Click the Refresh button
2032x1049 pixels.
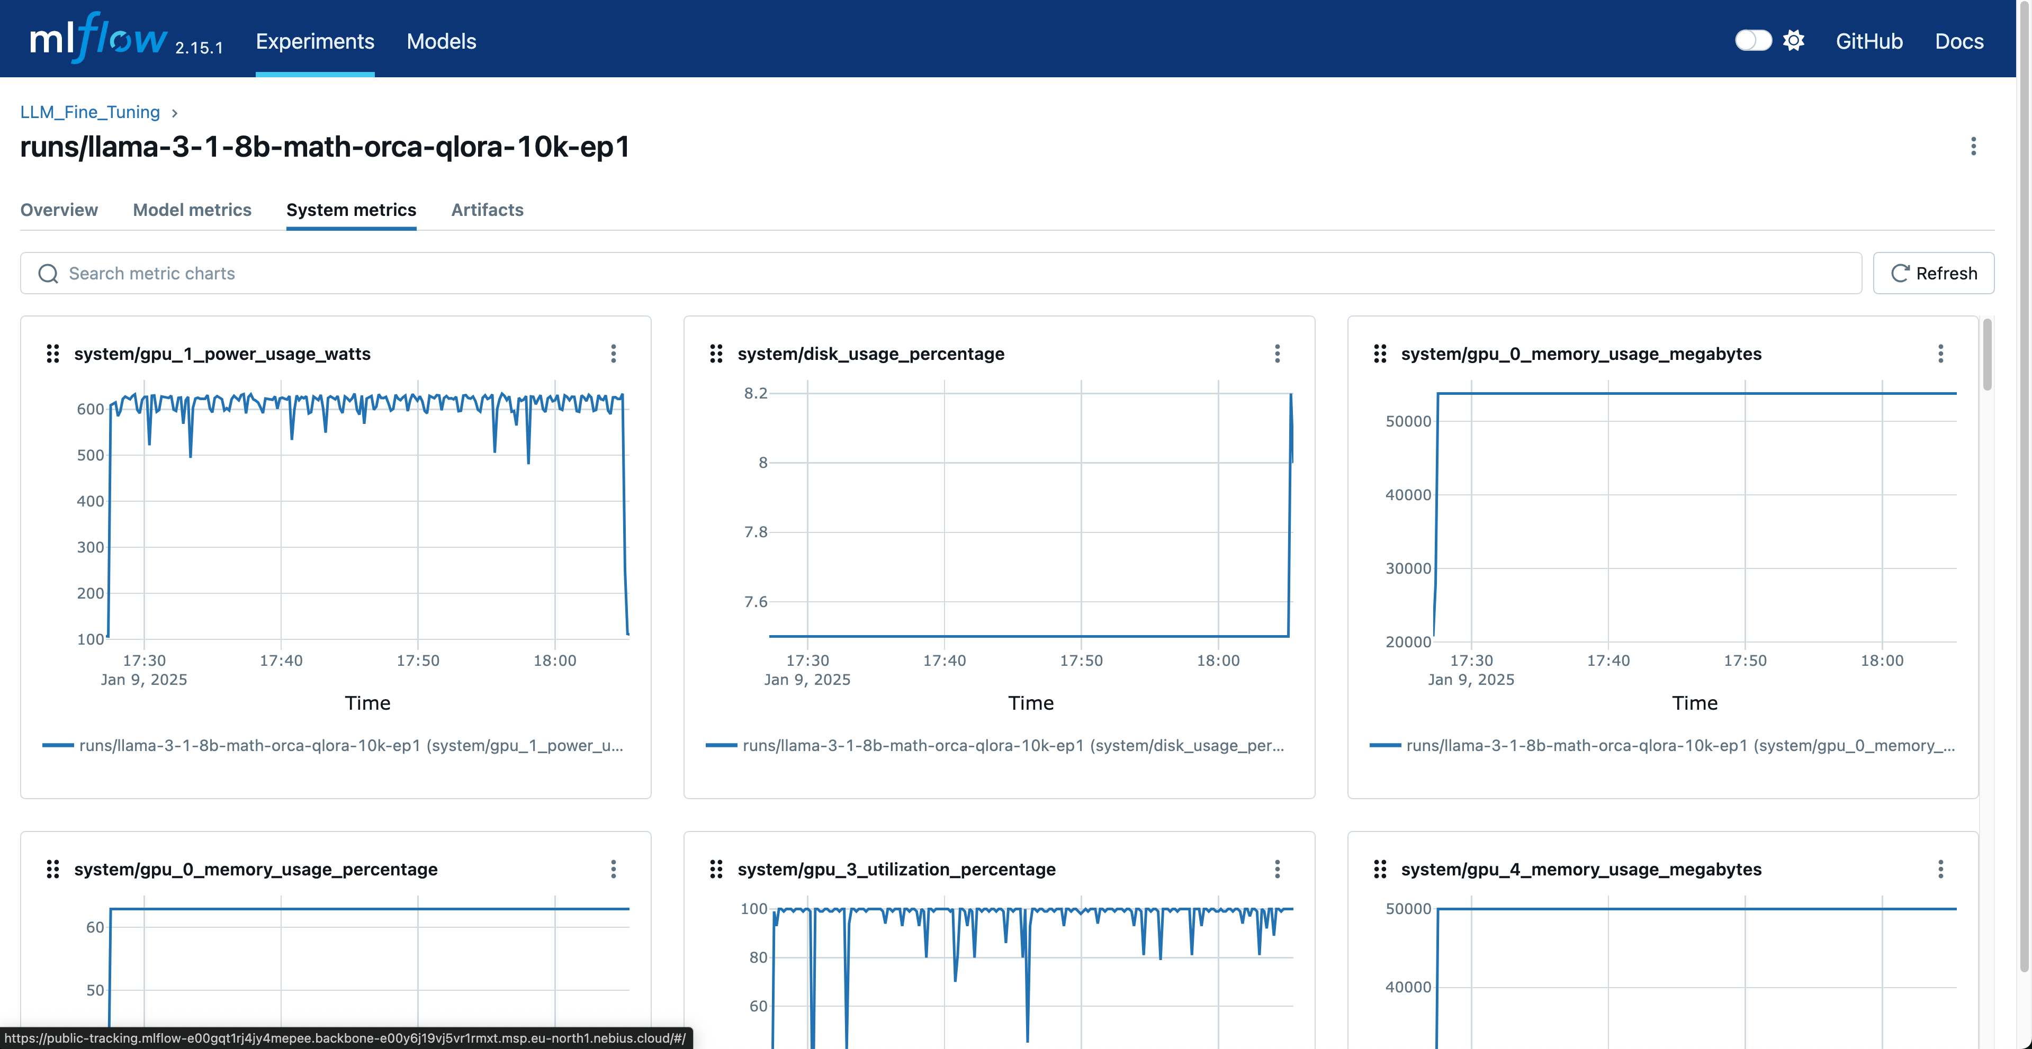coord(1934,273)
